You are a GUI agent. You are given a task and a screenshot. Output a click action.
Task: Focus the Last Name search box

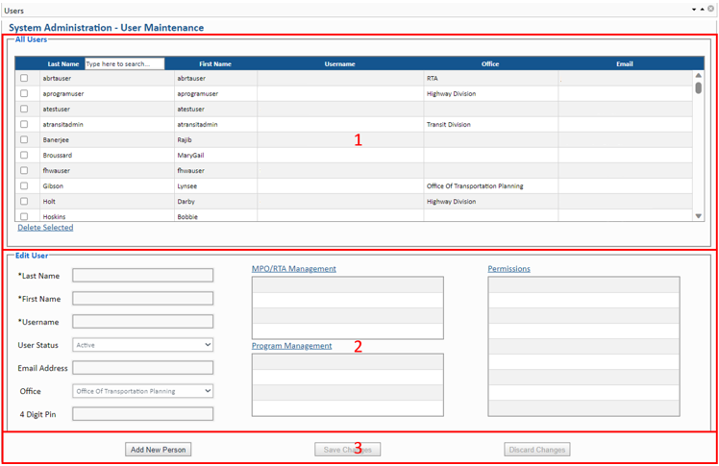point(124,64)
